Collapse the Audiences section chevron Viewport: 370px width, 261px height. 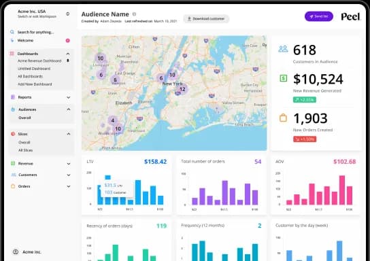[69, 109]
